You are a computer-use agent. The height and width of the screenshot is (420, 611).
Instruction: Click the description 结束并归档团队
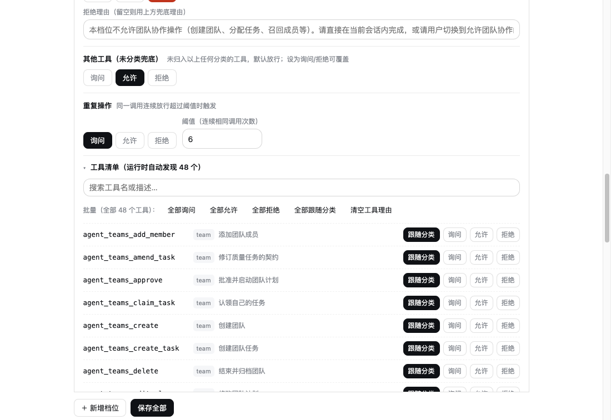coord(242,371)
